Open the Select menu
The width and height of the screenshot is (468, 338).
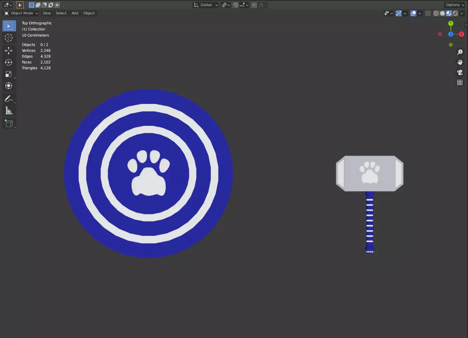[61, 13]
